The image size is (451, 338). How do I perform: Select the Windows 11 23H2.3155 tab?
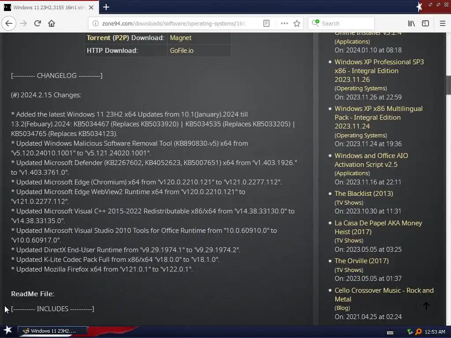49,7
